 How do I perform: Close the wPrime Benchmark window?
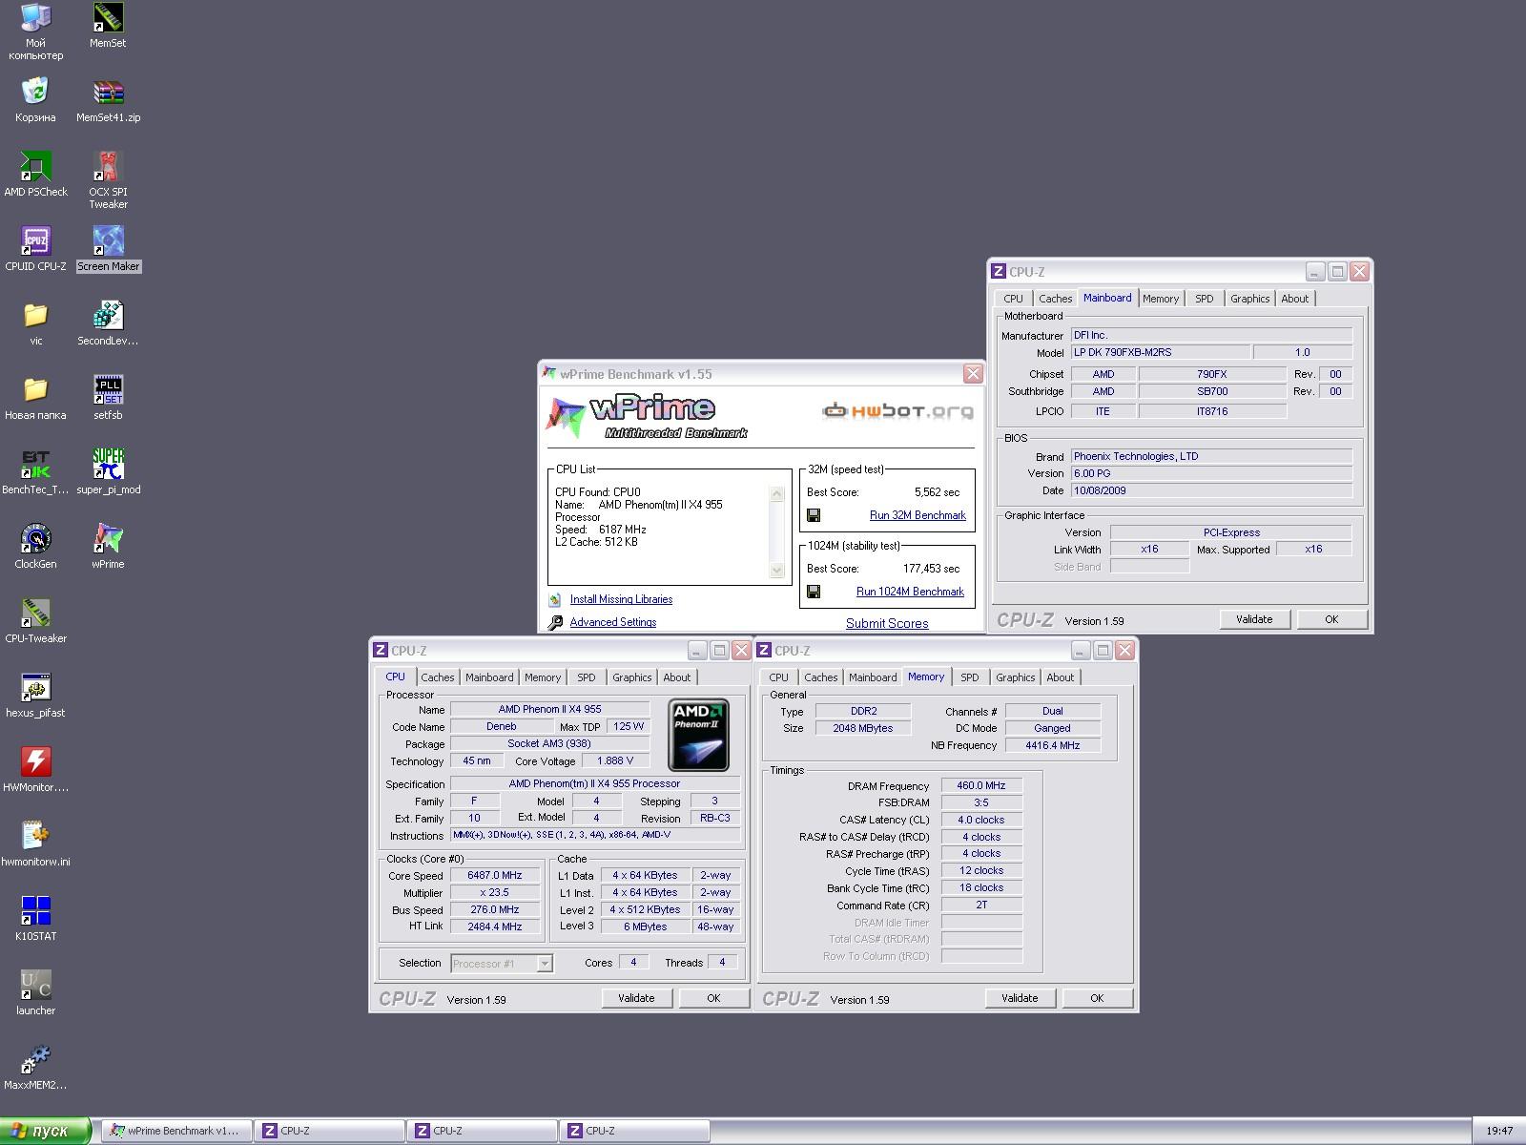pos(973,374)
